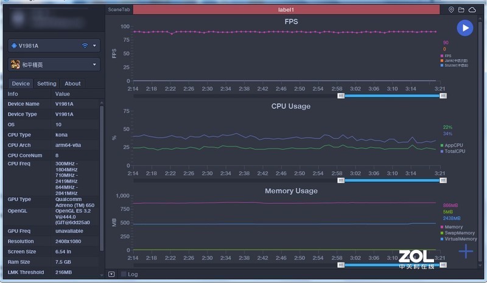
Task: Enable the Log checkbox
Action: click(x=124, y=274)
